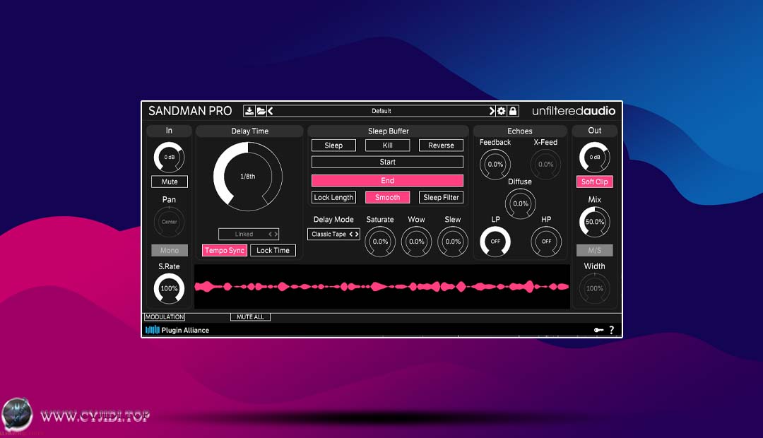Toggle the Reverse button
The width and height of the screenshot is (763, 438).
point(441,145)
